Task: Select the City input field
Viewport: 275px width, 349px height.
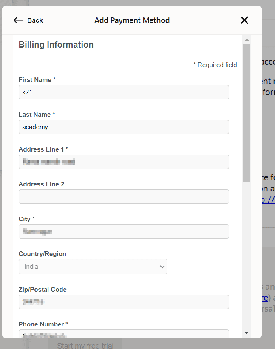Action: (x=124, y=231)
